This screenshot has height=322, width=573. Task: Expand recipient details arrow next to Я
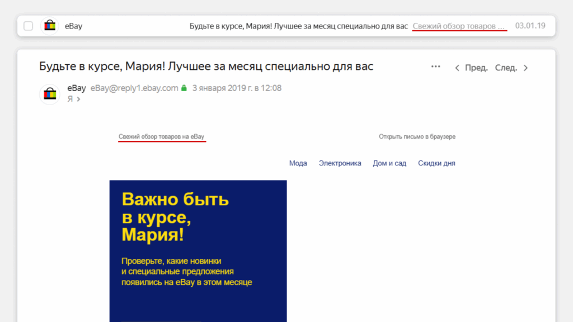click(78, 99)
